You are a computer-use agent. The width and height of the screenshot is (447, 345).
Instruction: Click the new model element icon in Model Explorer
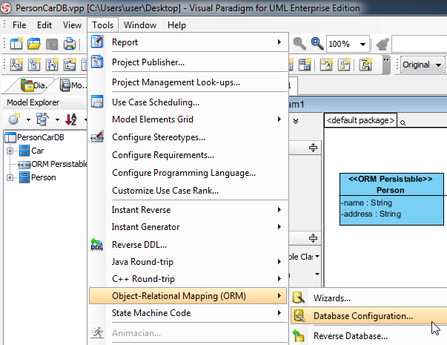click(x=14, y=119)
